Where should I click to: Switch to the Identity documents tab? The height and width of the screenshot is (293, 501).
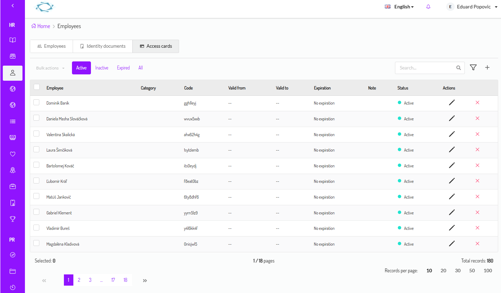[x=103, y=46]
